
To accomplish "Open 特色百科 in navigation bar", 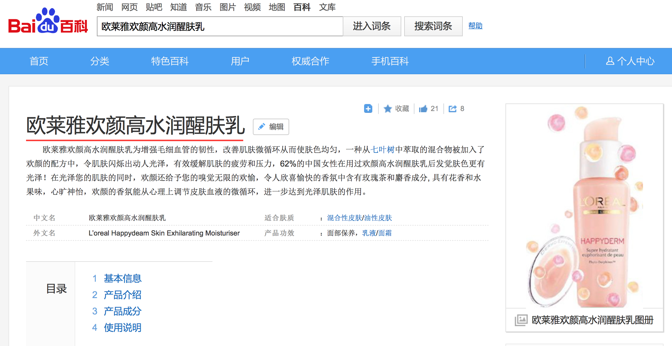I will [170, 61].
